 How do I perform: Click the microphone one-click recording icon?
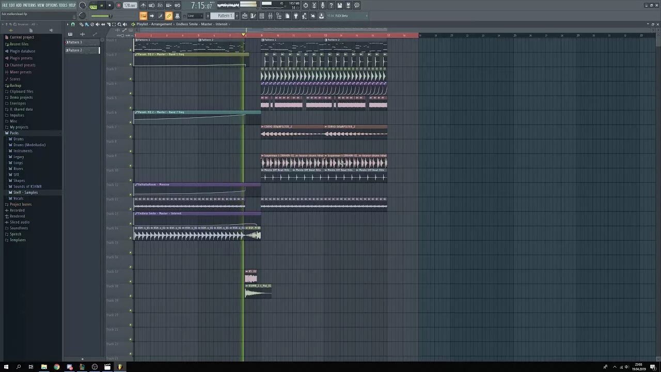tap(323, 6)
